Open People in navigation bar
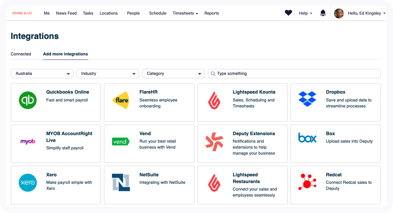 133,13
